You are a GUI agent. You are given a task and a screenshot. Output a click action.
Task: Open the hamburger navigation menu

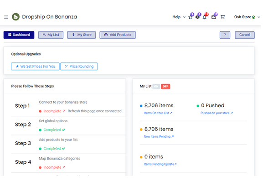tap(6, 17)
